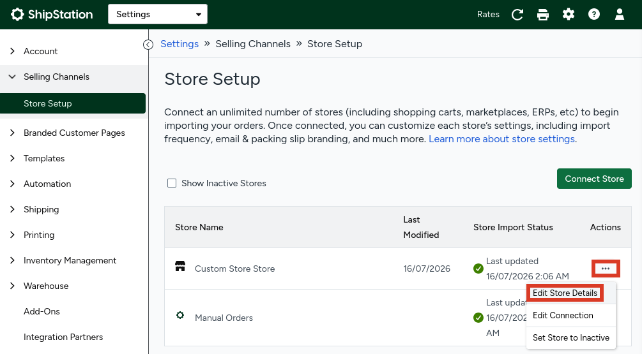Choose Set Store to Inactive
This screenshot has height=354, width=642.
pos(570,338)
